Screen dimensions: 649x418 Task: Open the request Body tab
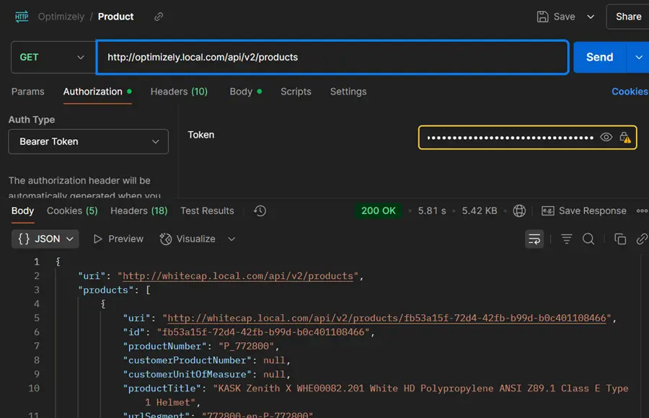(x=245, y=92)
